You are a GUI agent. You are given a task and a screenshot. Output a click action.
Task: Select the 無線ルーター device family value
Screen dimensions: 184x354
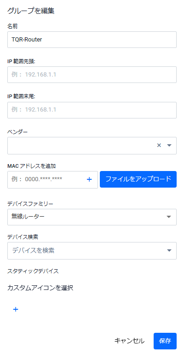point(28,217)
